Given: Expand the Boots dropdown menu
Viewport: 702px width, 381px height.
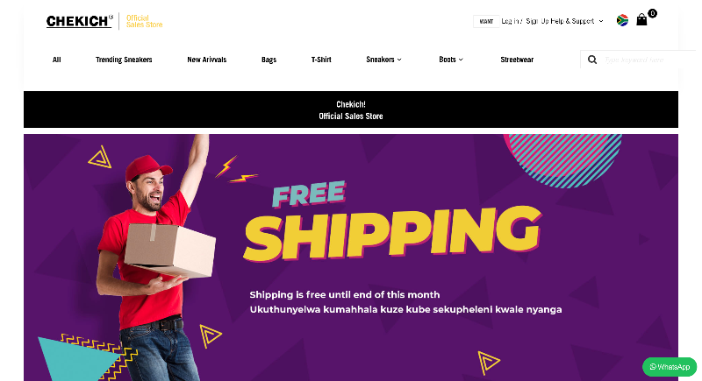Looking at the screenshot, I should tap(451, 60).
